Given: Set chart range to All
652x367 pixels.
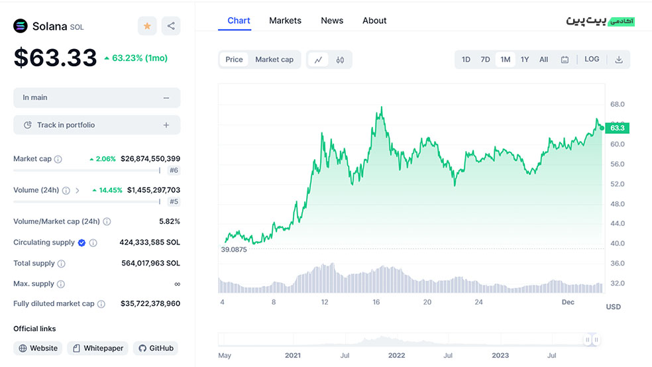Looking at the screenshot, I should [x=543, y=60].
